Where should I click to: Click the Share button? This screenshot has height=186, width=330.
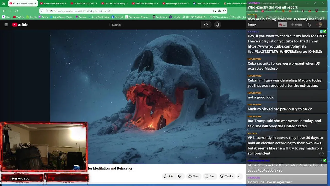(193, 176)
